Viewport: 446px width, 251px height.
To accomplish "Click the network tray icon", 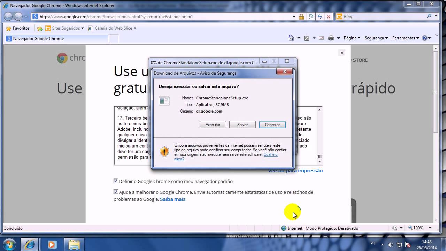I will [x=399, y=245].
